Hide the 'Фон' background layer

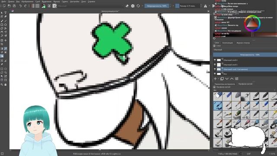point(215,74)
